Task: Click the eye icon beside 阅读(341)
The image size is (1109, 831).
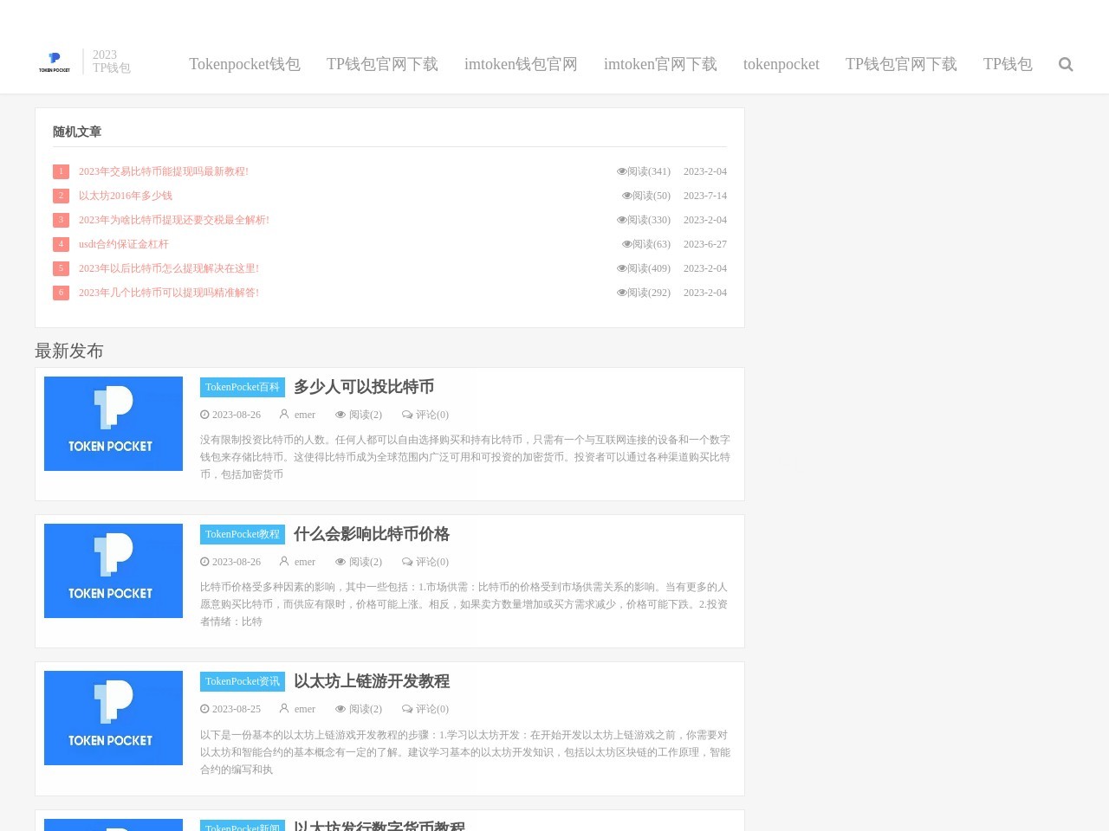Action: pyautogui.click(x=621, y=171)
